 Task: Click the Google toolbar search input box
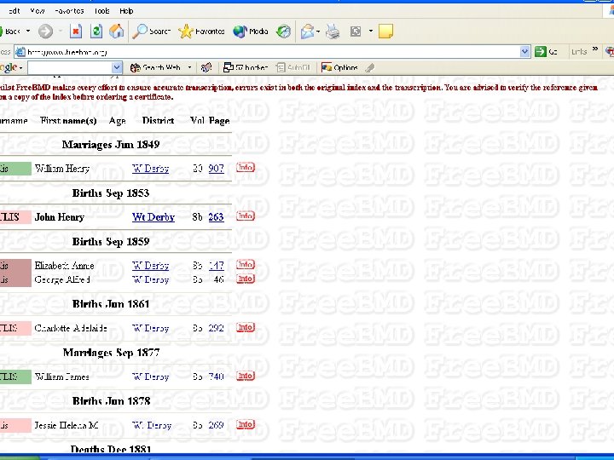pos(70,67)
